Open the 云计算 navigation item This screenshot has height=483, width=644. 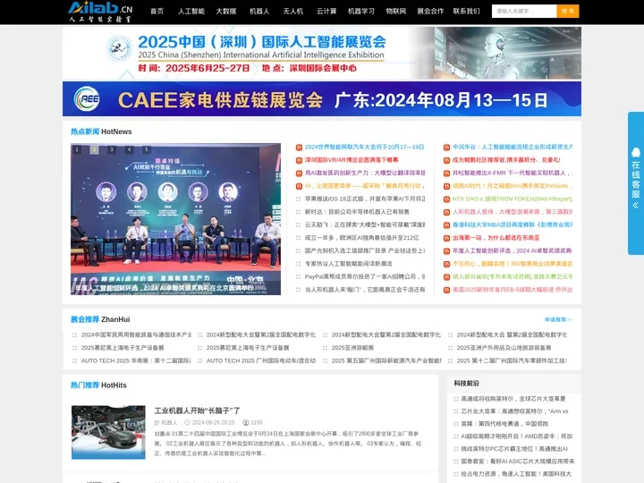coord(326,11)
